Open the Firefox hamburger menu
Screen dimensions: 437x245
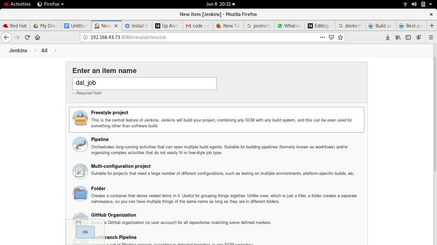tap(431, 37)
